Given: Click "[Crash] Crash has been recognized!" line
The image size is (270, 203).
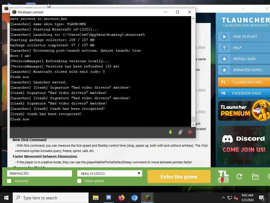Looking at the screenshot, I should 46,114.
